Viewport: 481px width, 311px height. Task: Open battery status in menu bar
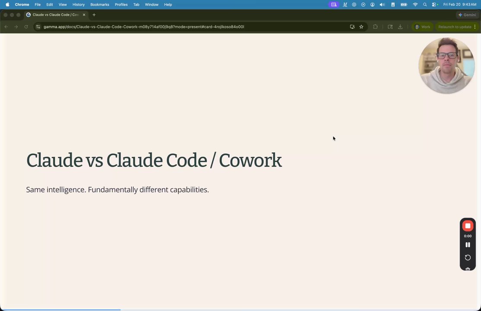[404, 5]
